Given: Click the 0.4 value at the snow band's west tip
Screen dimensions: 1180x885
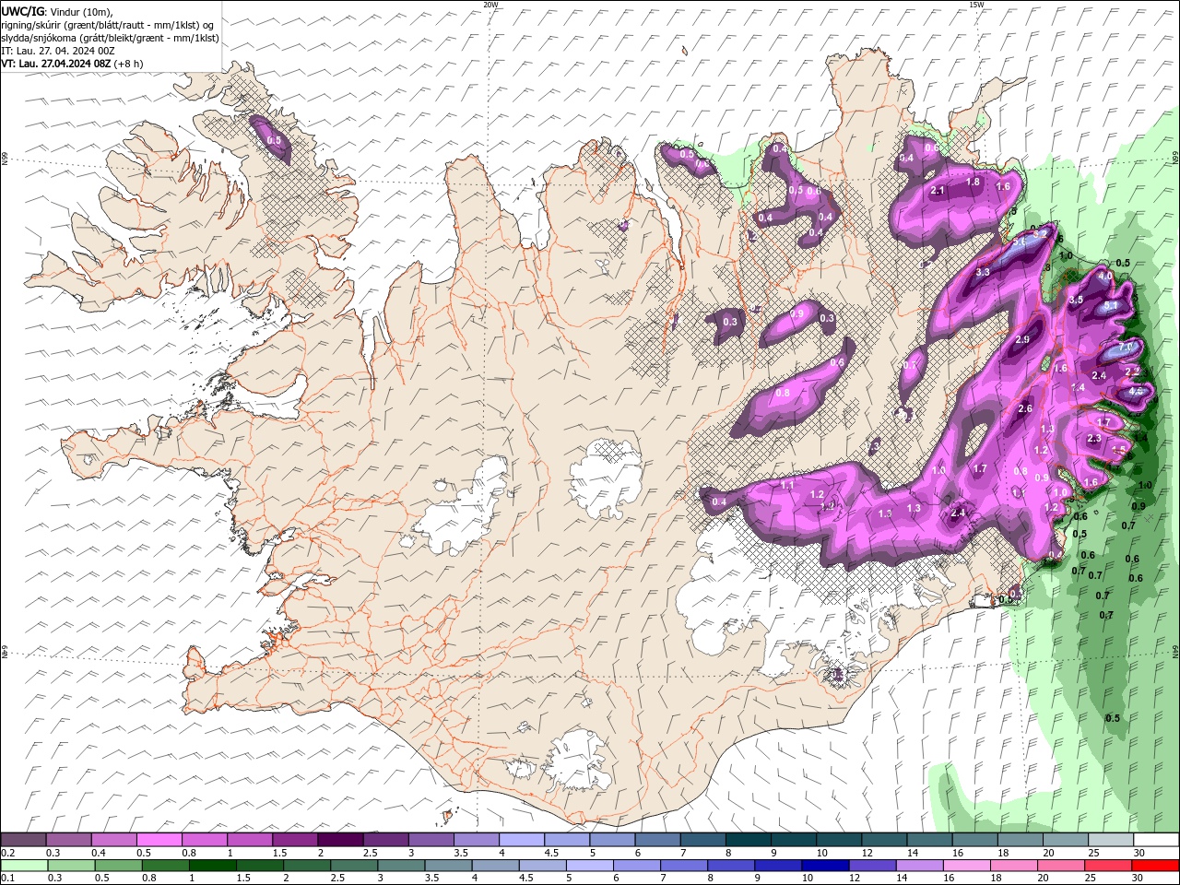Looking at the screenshot, I should pos(720,501).
